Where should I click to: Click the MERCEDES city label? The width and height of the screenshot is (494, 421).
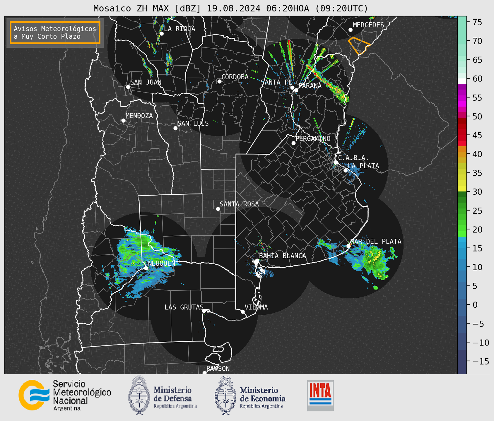click(368, 25)
